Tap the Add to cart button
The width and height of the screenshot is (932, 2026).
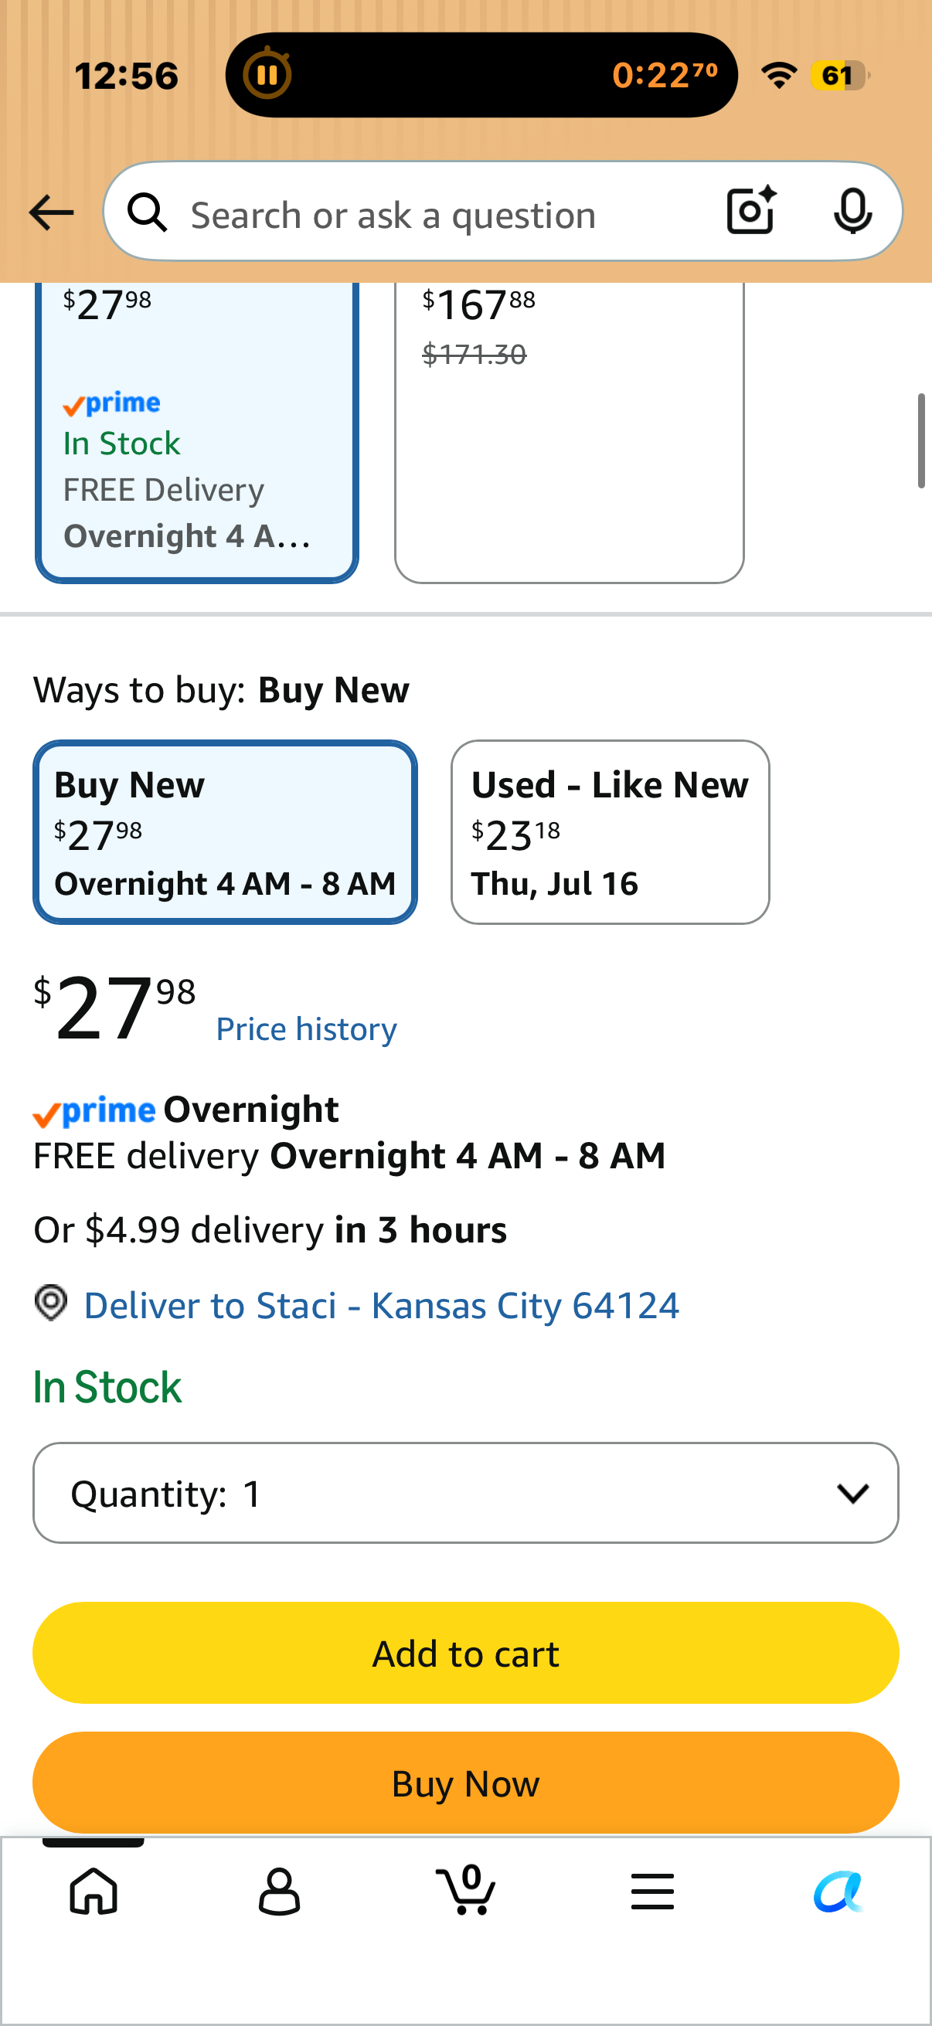click(465, 1654)
